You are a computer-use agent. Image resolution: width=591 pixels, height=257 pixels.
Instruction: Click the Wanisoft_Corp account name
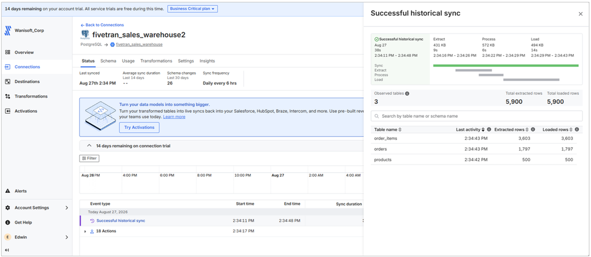pos(29,31)
